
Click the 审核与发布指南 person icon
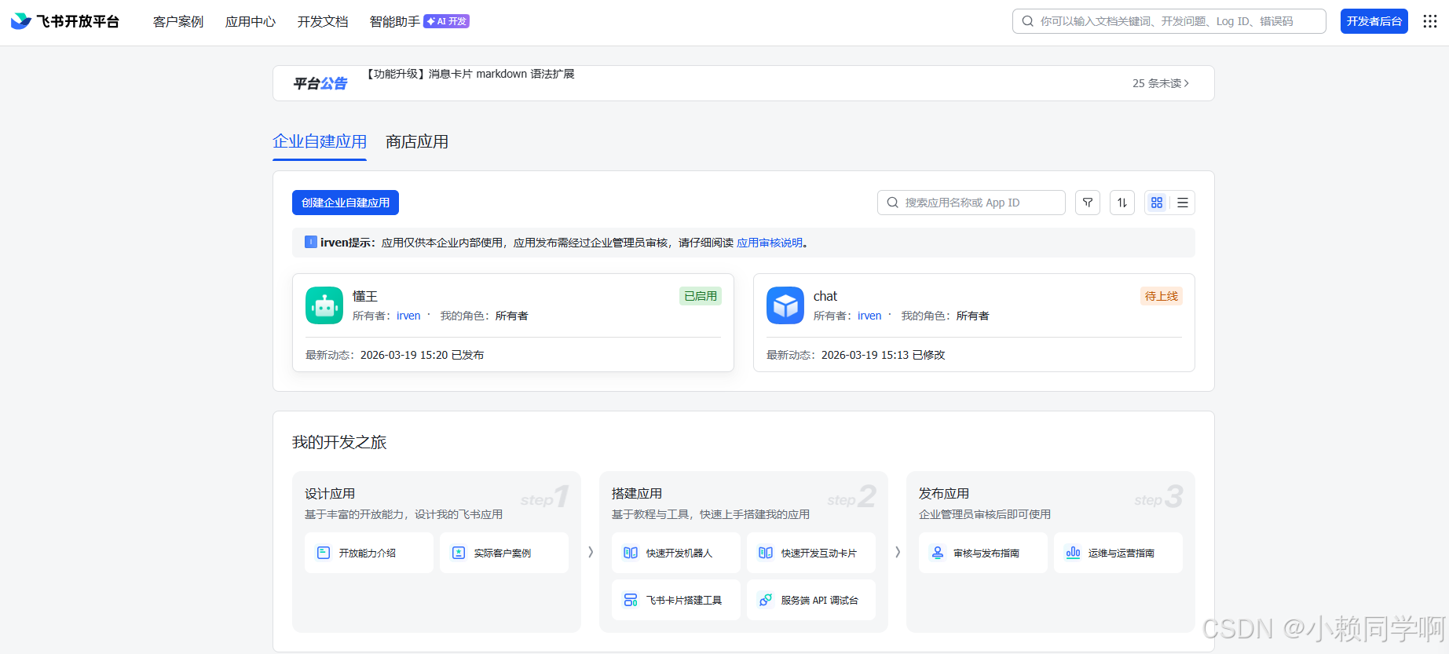[x=938, y=553]
